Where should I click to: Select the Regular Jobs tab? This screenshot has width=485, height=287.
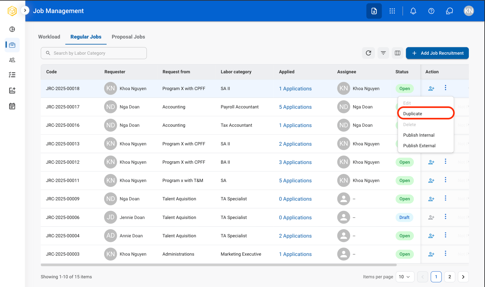click(86, 37)
